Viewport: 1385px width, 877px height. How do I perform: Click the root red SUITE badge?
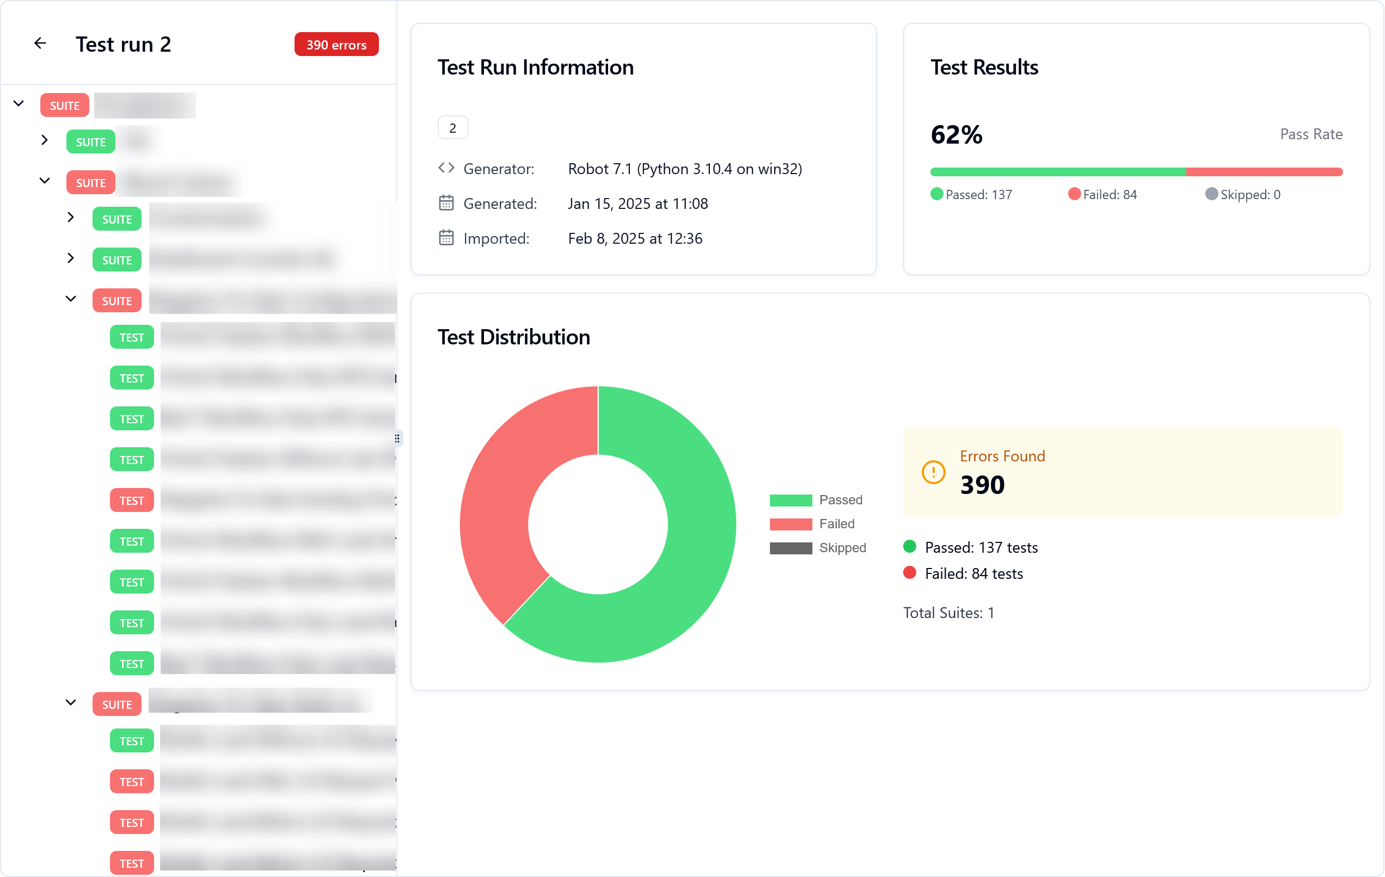(64, 106)
